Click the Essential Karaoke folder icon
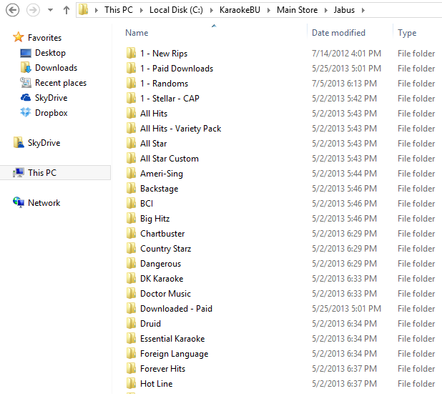The width and height of the screenshot is (442, 396). [131, 339]
